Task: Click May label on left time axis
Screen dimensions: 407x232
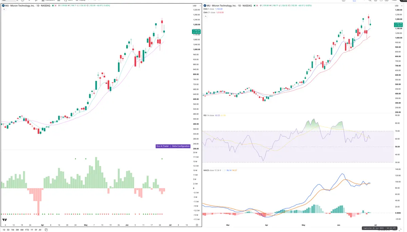Action: click(x=85, y=225)
